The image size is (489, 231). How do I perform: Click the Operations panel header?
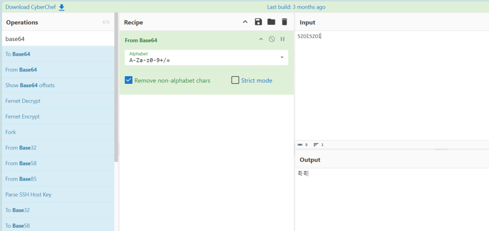pos(22,22)
